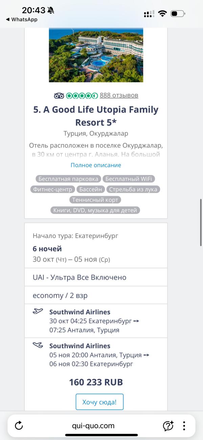
Task: Tap the Бесплатный WiFi tag
Action: 130,179
